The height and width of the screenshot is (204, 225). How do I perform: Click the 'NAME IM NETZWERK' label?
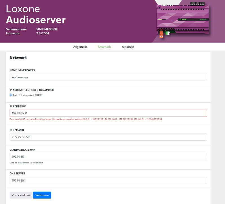[x=22, y=70]
